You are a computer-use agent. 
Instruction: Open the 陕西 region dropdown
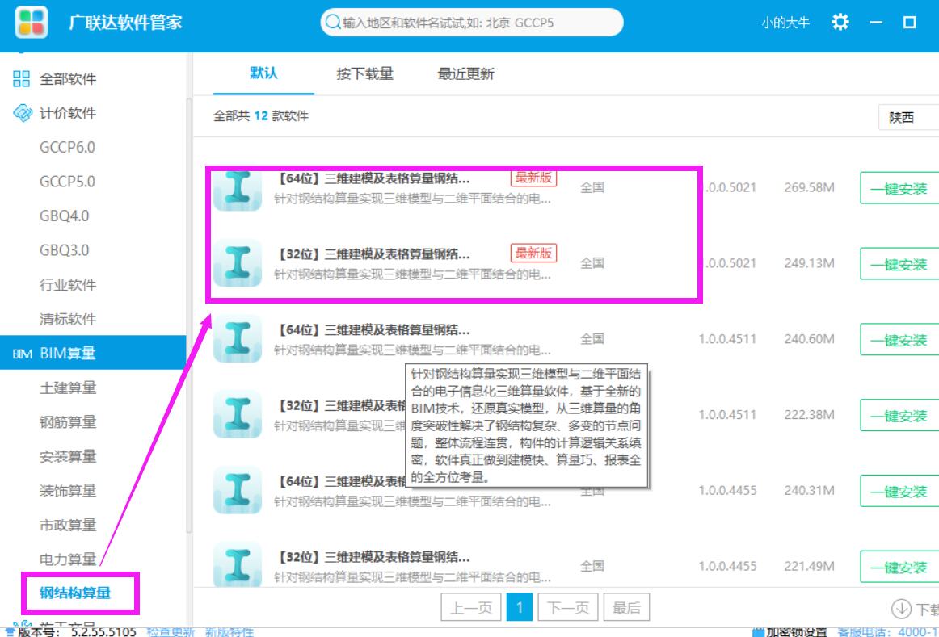pos(908,117)
